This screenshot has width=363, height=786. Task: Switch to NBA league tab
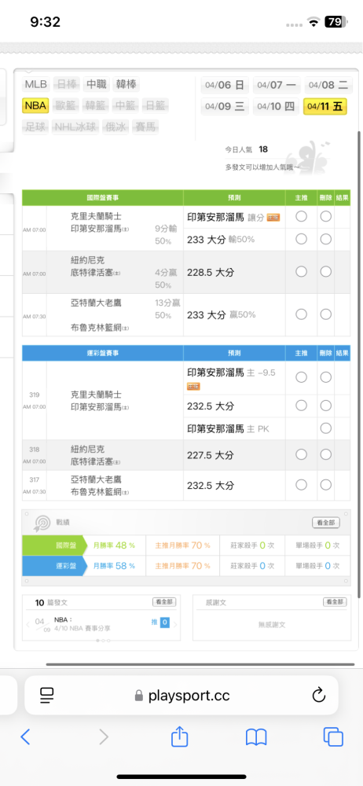point(35,106)
